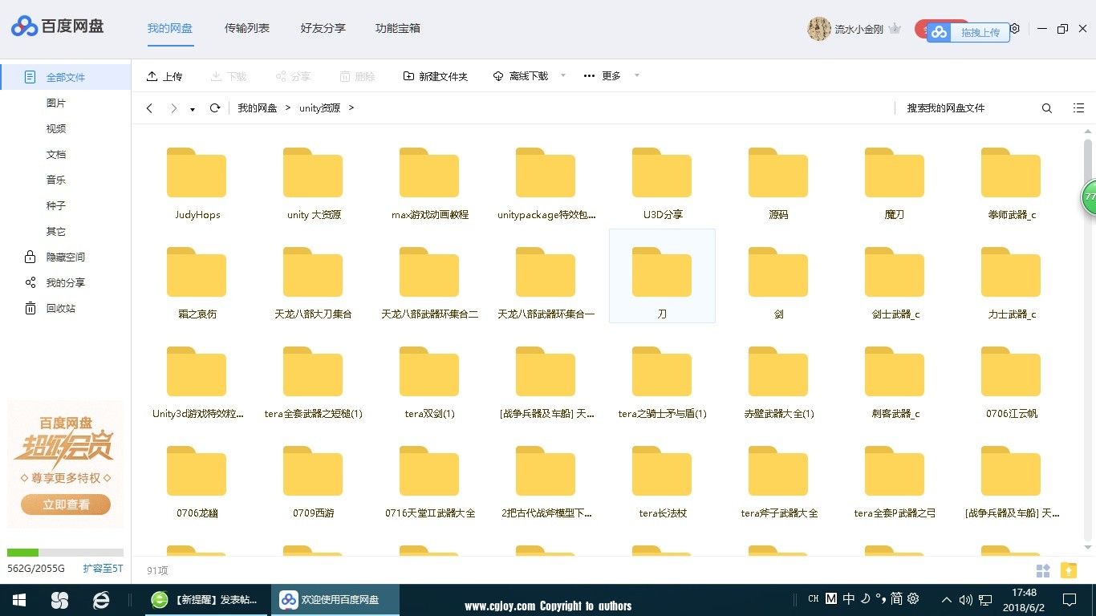The width and height of the screenshot is (1096, 616).
Task: Go back to the previous folder
Action: pos(149,108)
